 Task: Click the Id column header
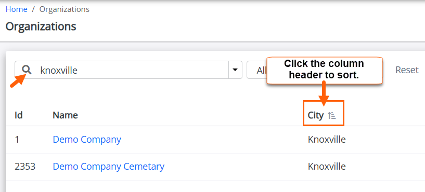18,116
